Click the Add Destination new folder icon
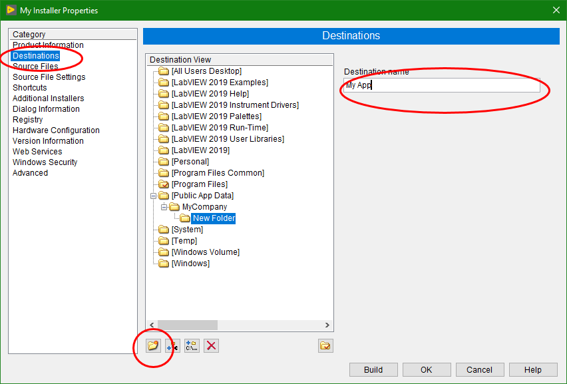This screenshot has height=384, width=567. tap(153, 345)
